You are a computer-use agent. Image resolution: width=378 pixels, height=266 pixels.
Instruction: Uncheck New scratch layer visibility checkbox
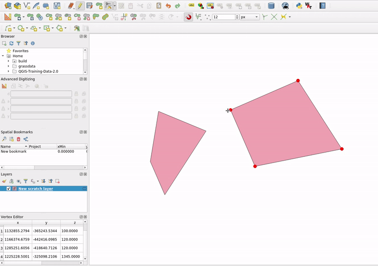9,189
